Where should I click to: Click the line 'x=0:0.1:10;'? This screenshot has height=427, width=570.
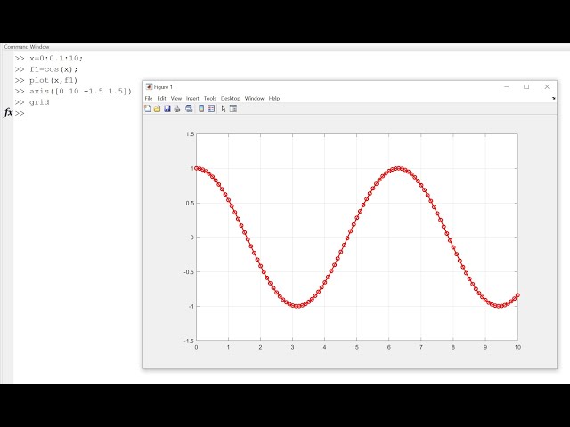pos(56,58)
